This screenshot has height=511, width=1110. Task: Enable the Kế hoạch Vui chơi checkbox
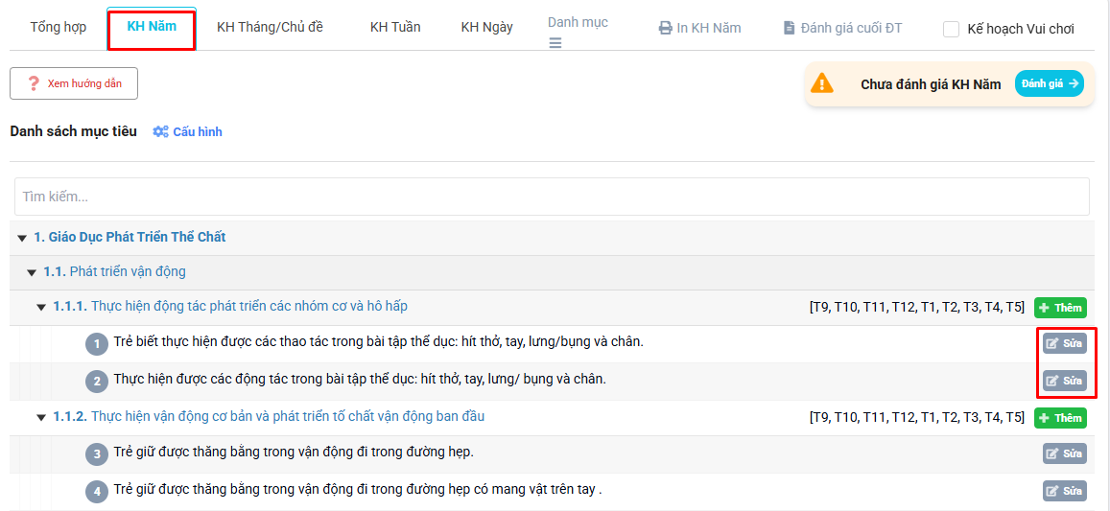(x=951, y=29)
